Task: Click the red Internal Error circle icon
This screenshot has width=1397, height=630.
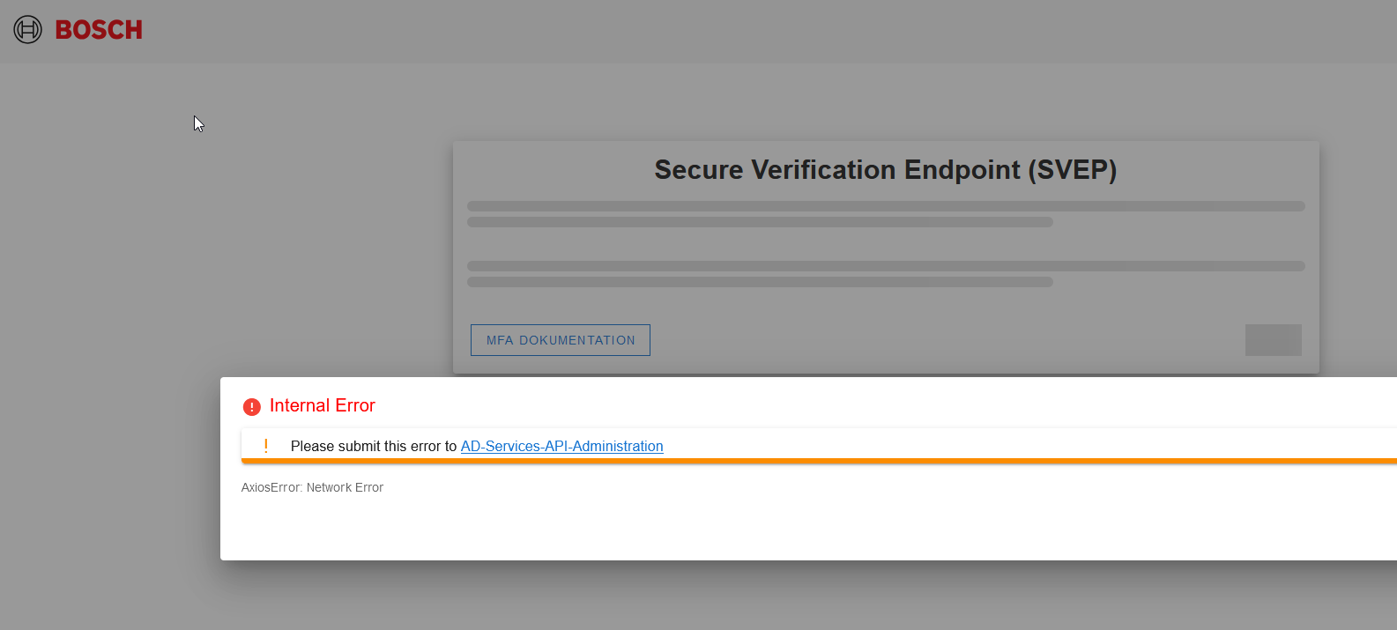Action: click(x=251, y=406)
